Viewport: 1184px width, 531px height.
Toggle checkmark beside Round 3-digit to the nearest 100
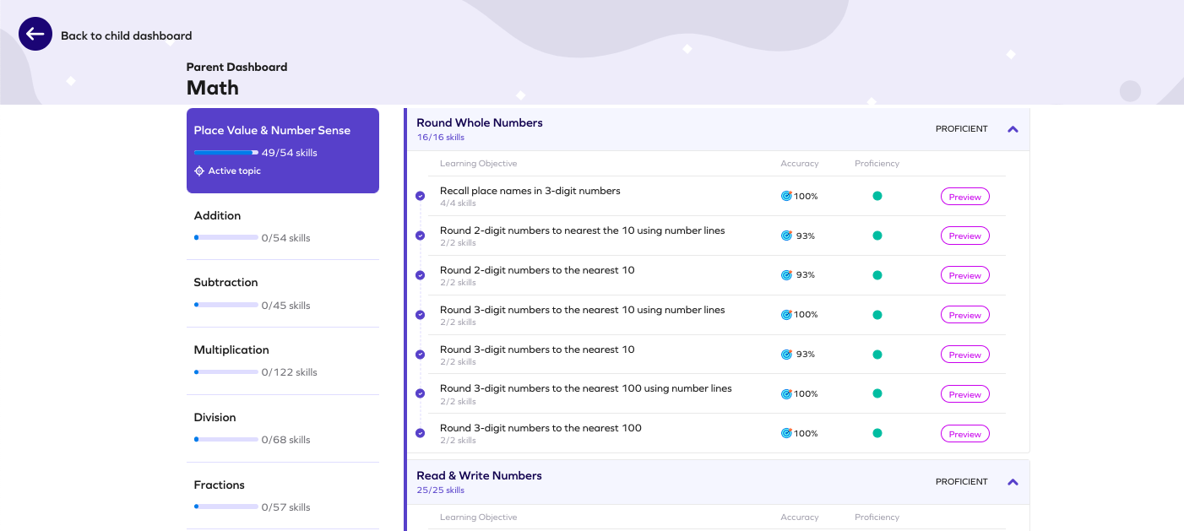coord(420,432)
